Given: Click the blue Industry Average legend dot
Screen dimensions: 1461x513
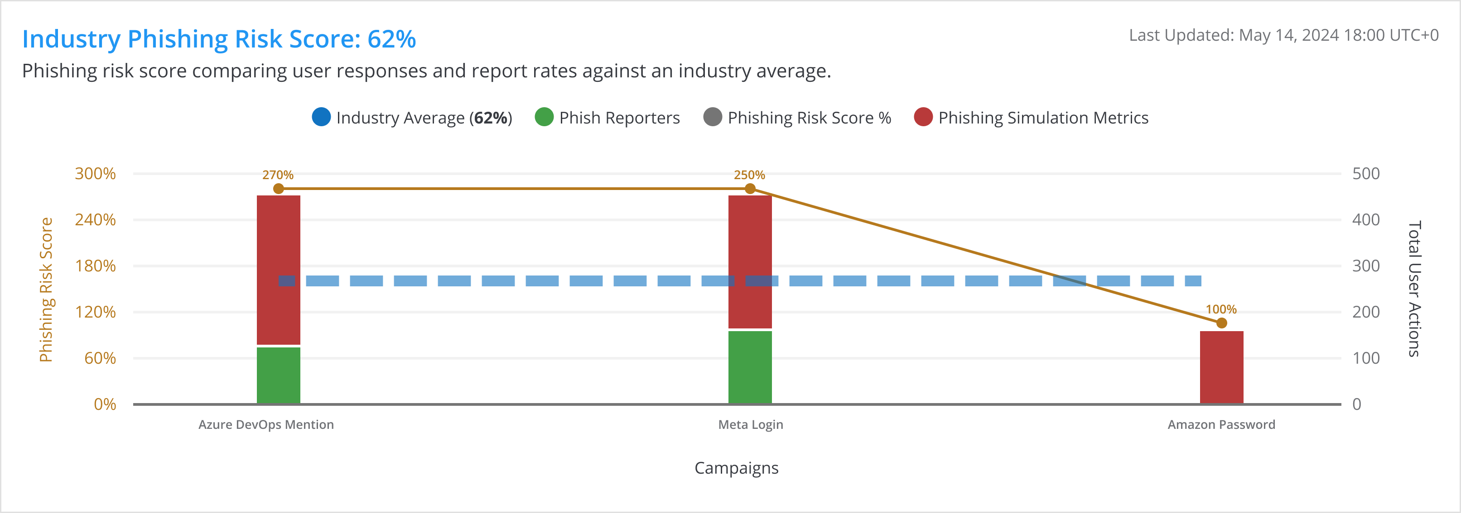Looking at the screenshot, I should tap(321, 117).
